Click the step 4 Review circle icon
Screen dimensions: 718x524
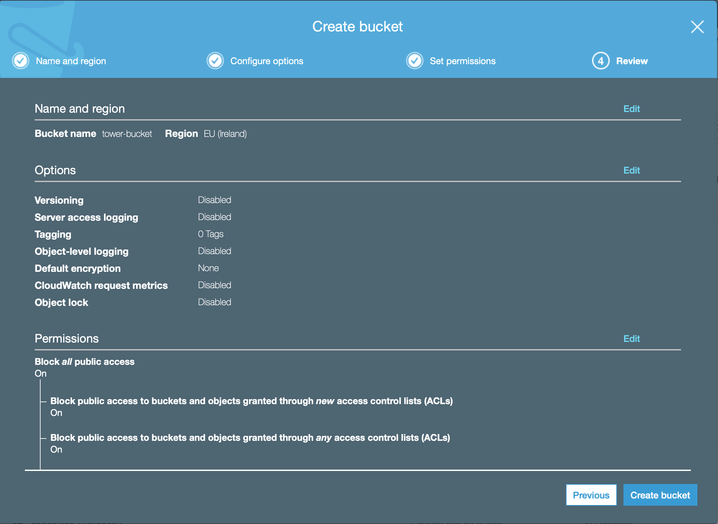pos(601,61)
